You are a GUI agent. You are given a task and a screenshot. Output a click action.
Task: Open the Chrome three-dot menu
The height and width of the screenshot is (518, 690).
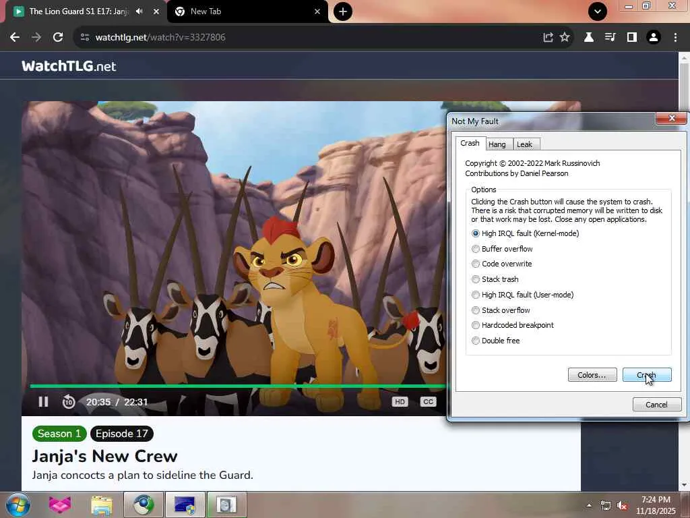[675, 38]
